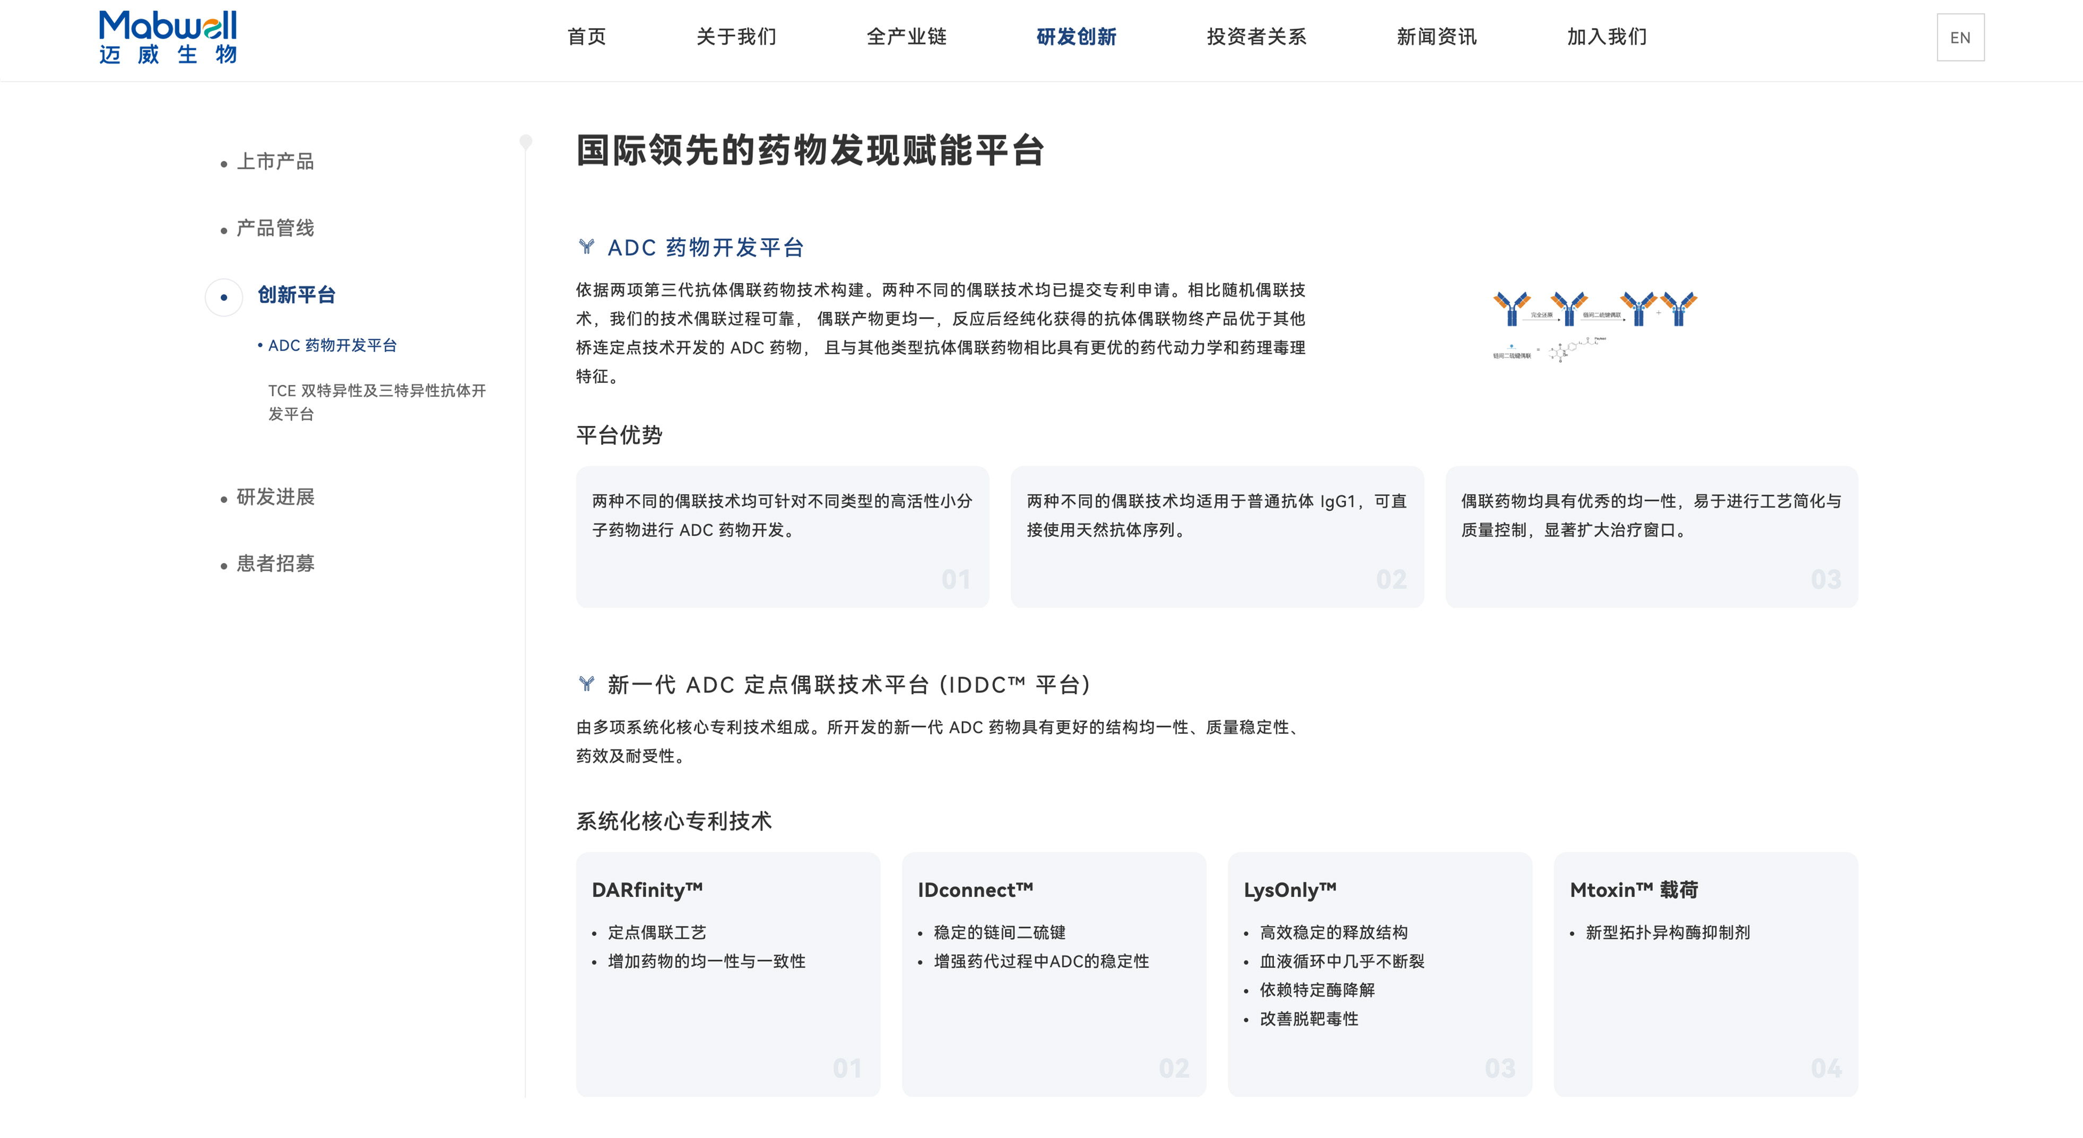Collapse the 创新平台 sidebar section

tap(296, 295)
